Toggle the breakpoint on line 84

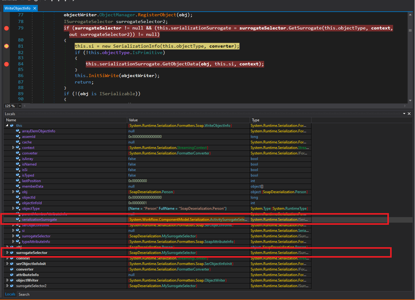pyautogui.click(x=6, y=64)
